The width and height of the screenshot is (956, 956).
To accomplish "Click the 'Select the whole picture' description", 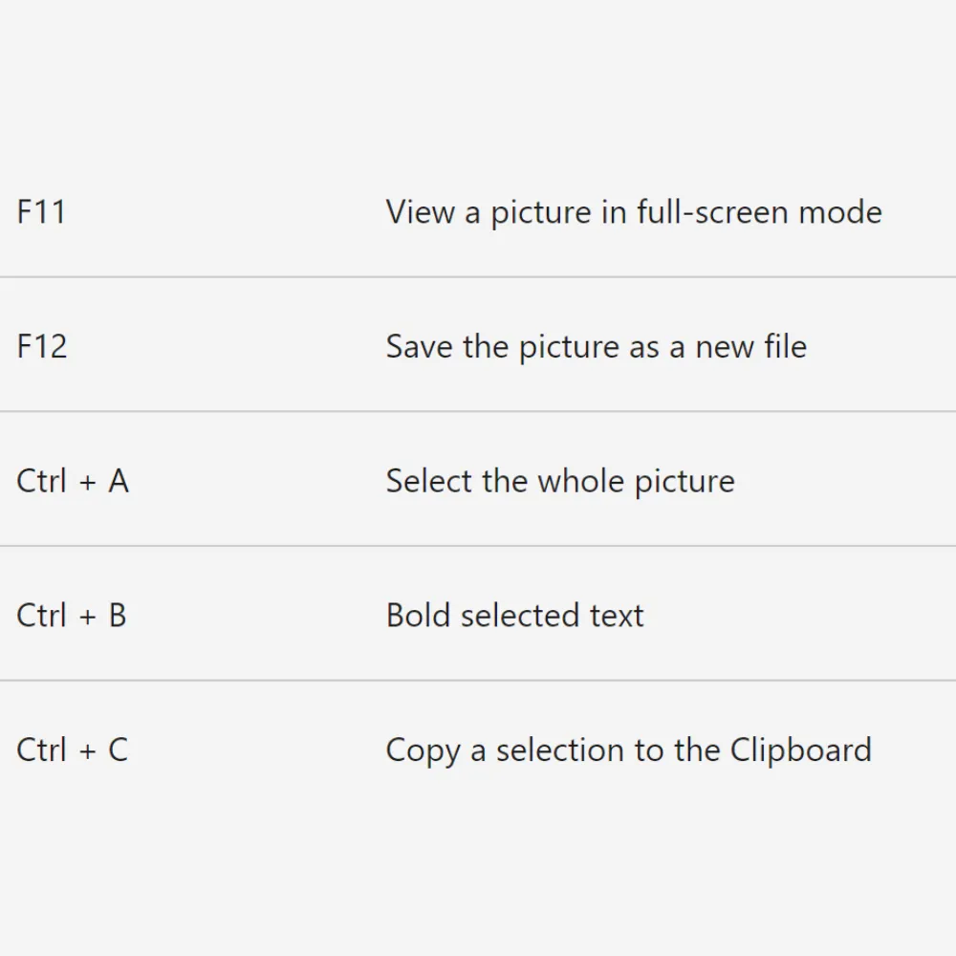I will pyautogui.click(x=560, y=481).
